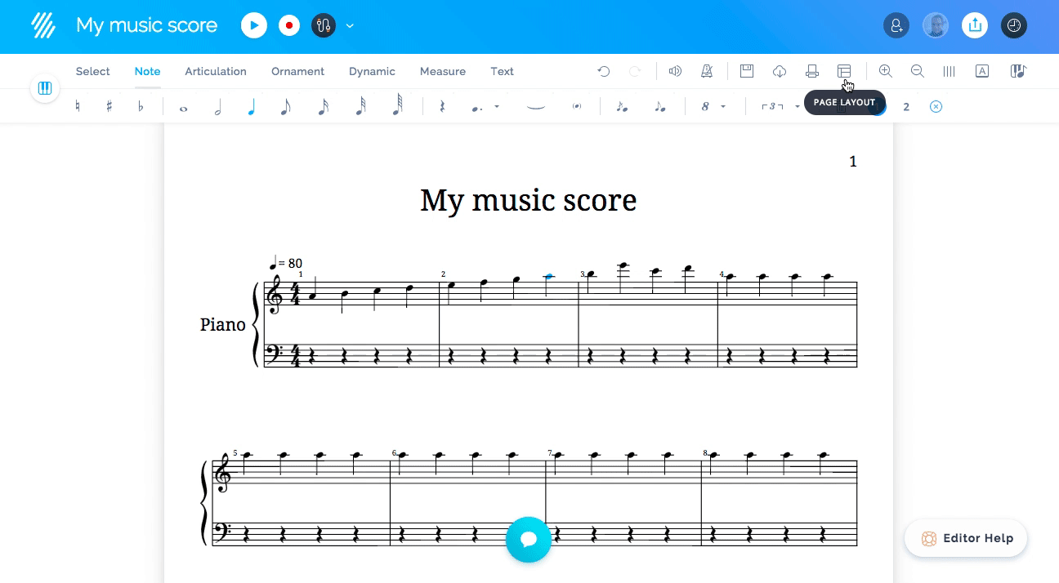This screenshot has height=583, width=1059.
Task: Expand the dotted note dropdown
Action: click(497, 107)
